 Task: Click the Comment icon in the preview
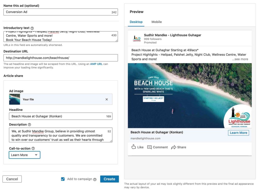tap(150, 147)
